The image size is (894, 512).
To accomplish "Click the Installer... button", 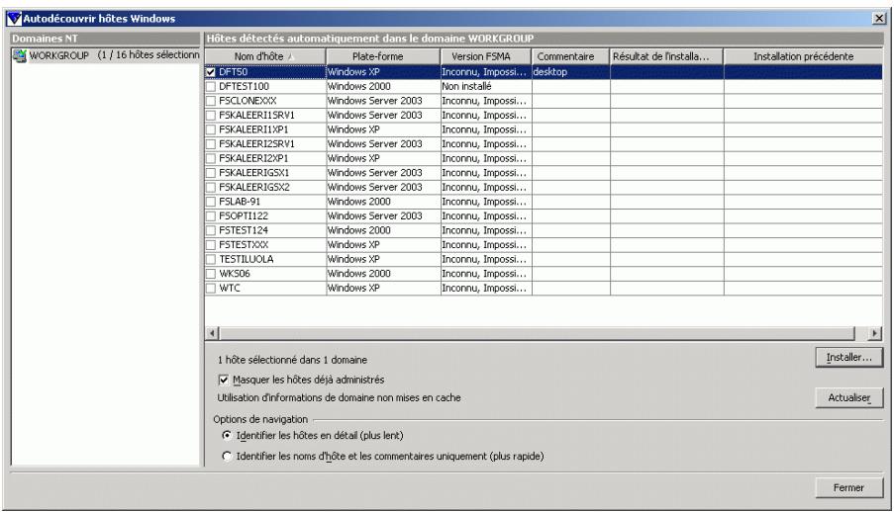I will click(849, 357).
